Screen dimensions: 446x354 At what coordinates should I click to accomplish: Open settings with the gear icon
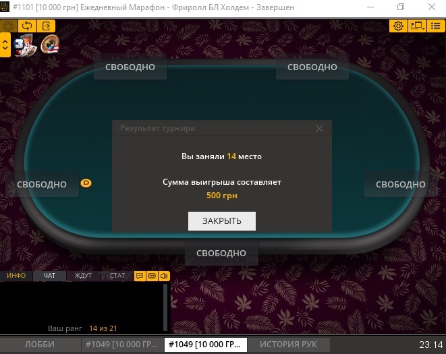(398, 26)
